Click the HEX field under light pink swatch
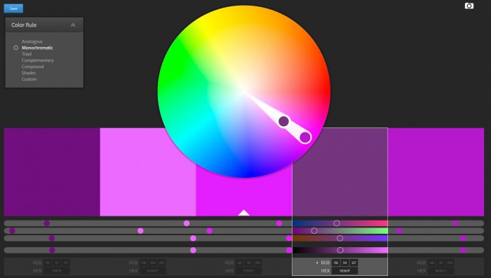This screenshot has width=491, height=278. tap(153, 271)
